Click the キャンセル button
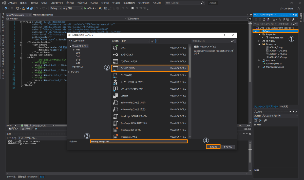304x180 pixels. tap(228, 147)
